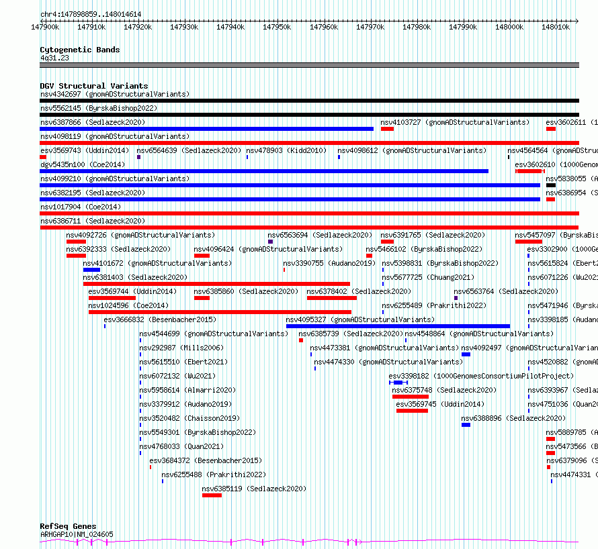Select nsv5615510 (Ebert2021) label
Image resolution: width=598 pixels, height=549 pixels.
click(x=183, y=362)
